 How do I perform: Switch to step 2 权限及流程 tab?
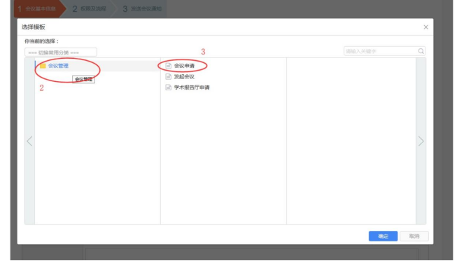coord(90,9)
